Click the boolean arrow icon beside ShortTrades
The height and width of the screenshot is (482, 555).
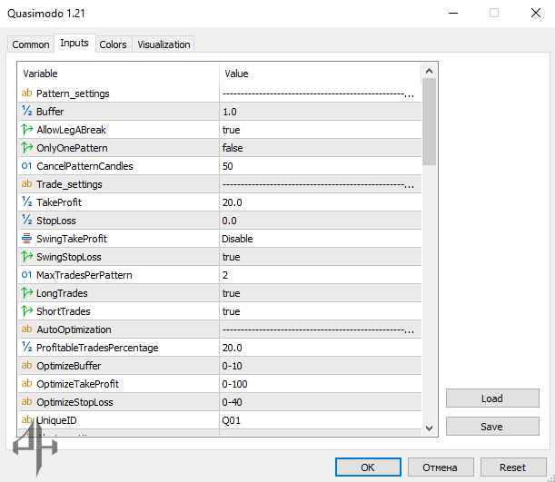coord(26,310)
